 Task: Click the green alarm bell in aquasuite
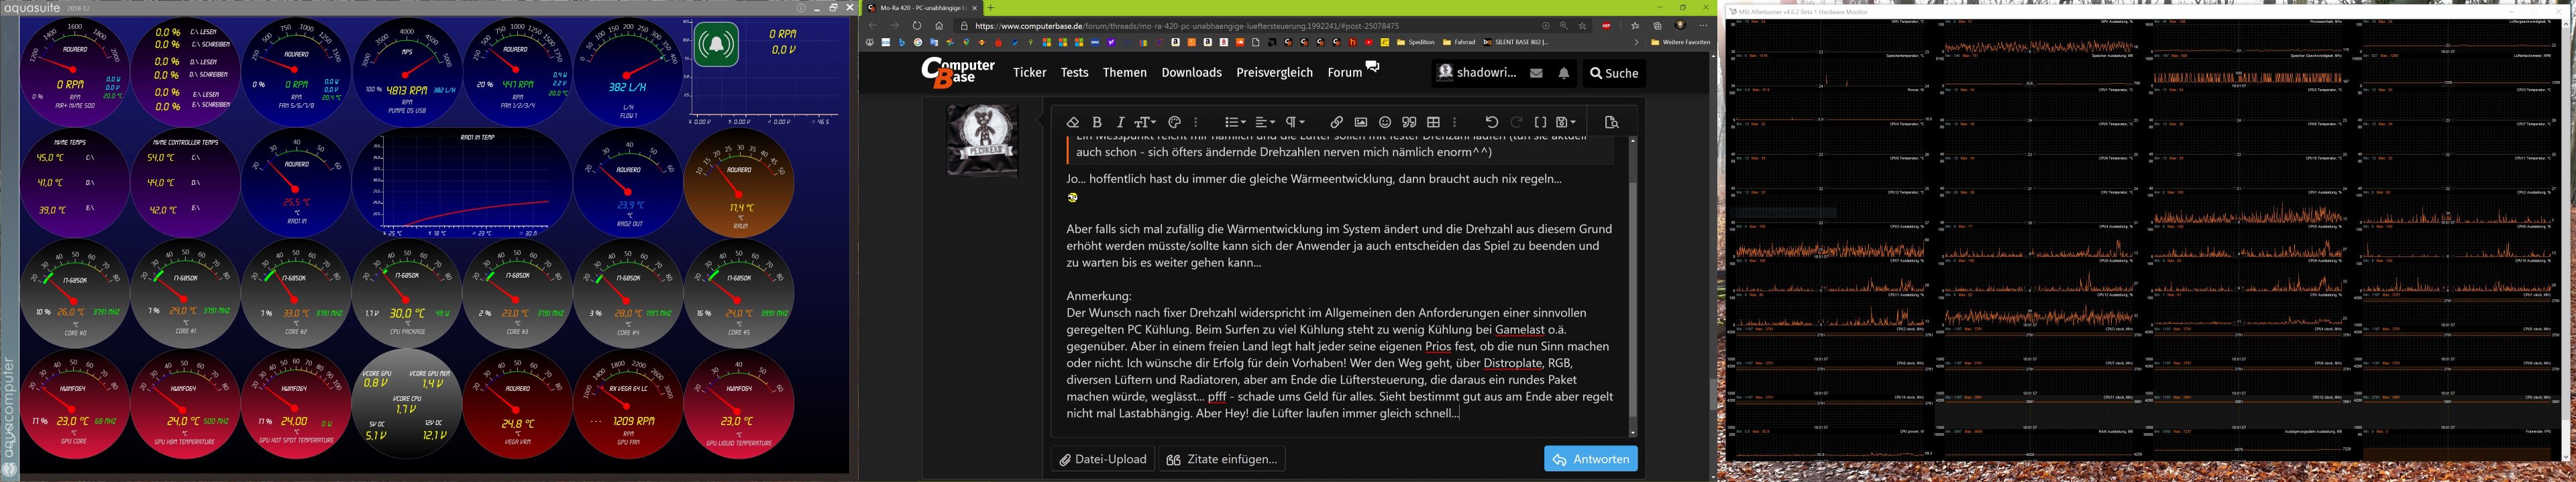(716, 45)
